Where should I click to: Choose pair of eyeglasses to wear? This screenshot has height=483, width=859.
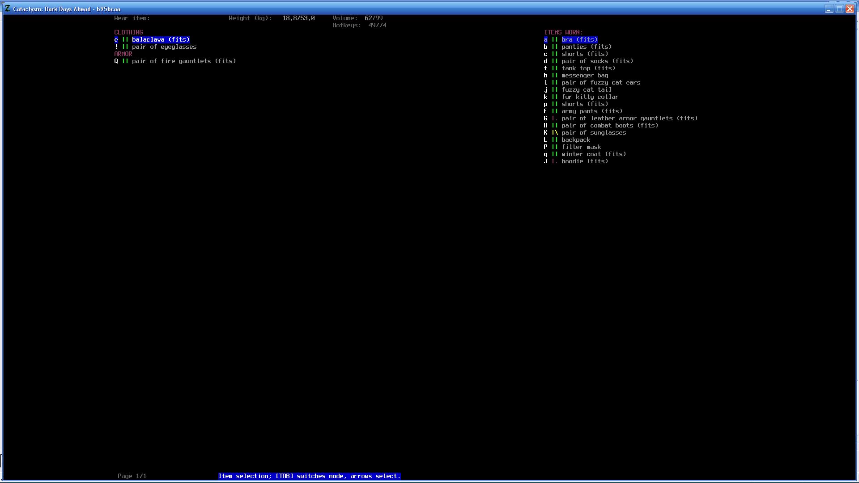tap(164, 47)
